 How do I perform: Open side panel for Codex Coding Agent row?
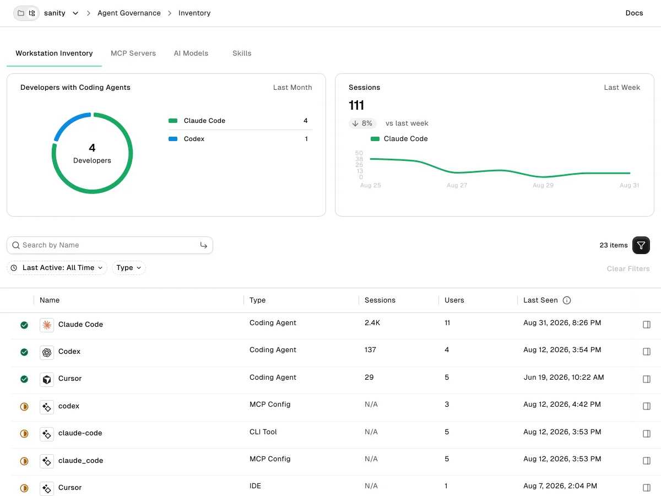click(647, 352)
